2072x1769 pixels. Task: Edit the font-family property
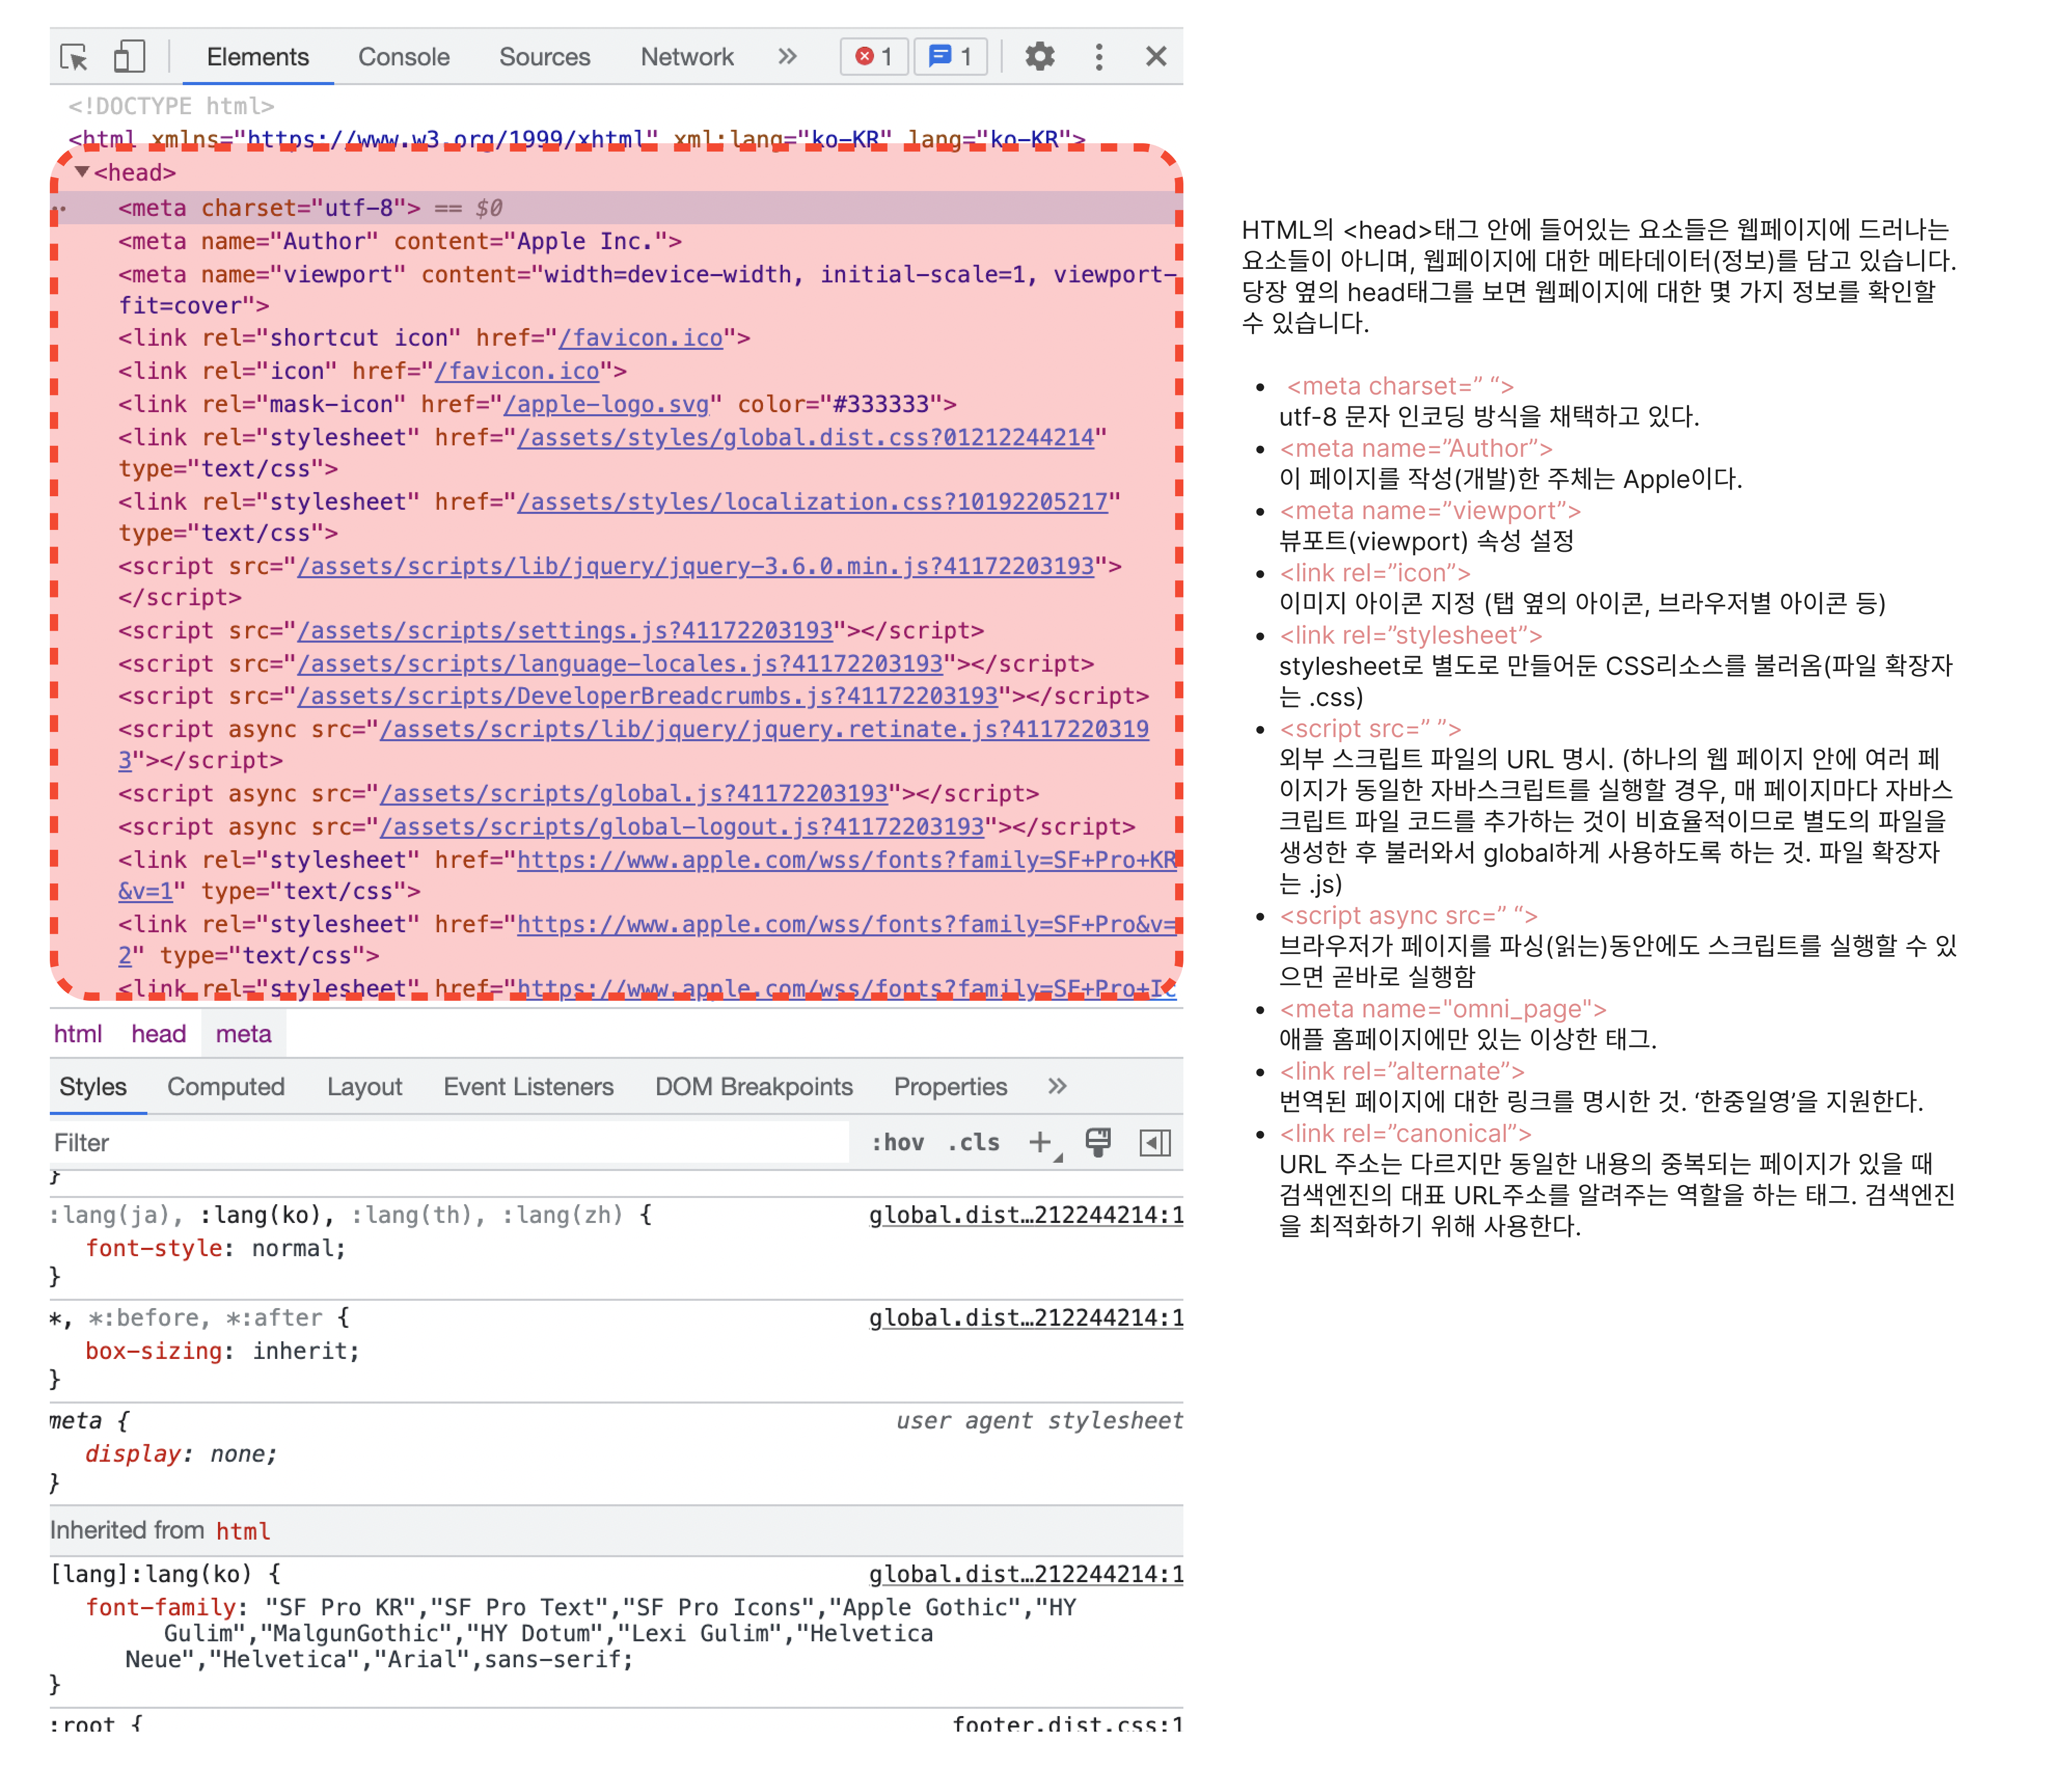161,1607
